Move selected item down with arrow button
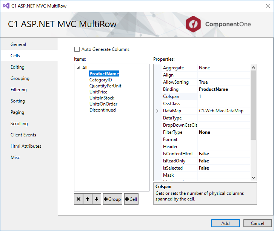 tap(97, 199)
